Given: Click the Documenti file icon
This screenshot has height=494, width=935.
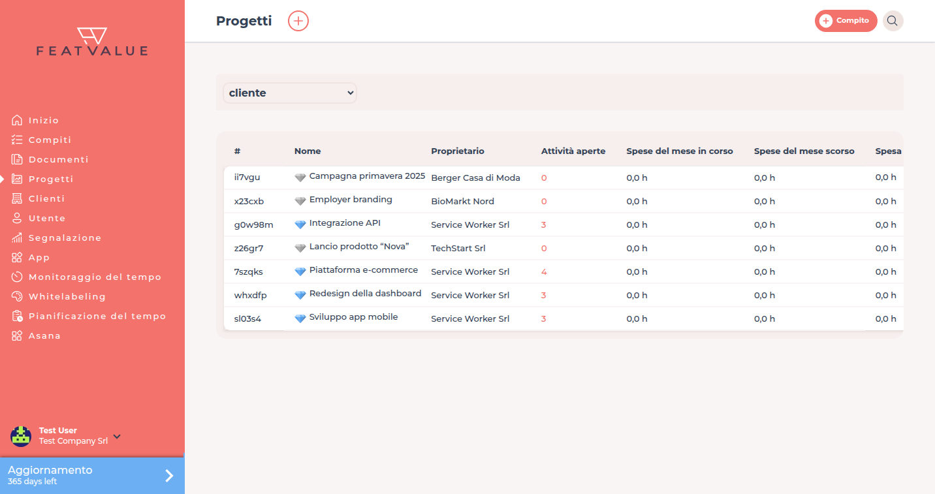Looking at the screenshot, I should 17,159.
